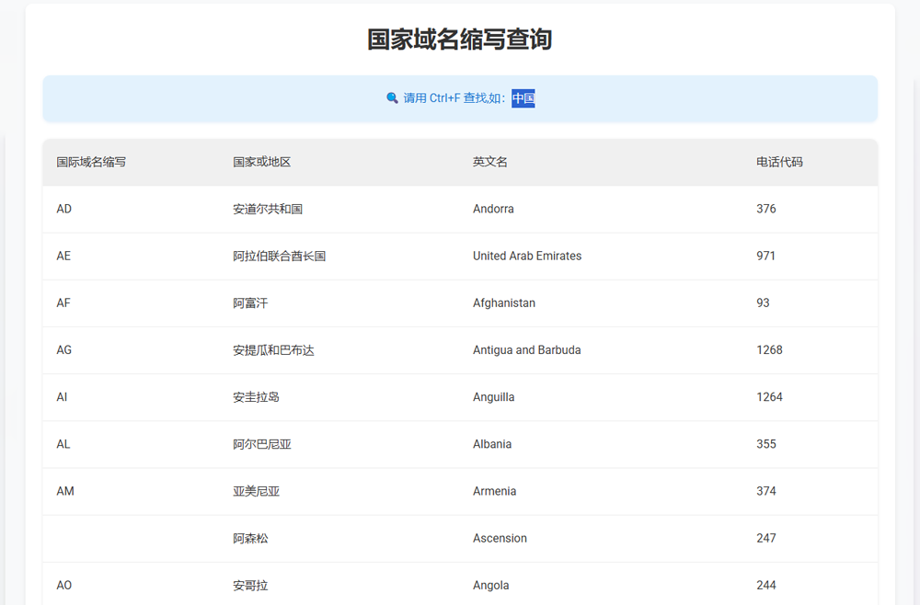Screen dimensions: 920x605
Task: Select the AL domain code cell
Action: pos(63,444)
